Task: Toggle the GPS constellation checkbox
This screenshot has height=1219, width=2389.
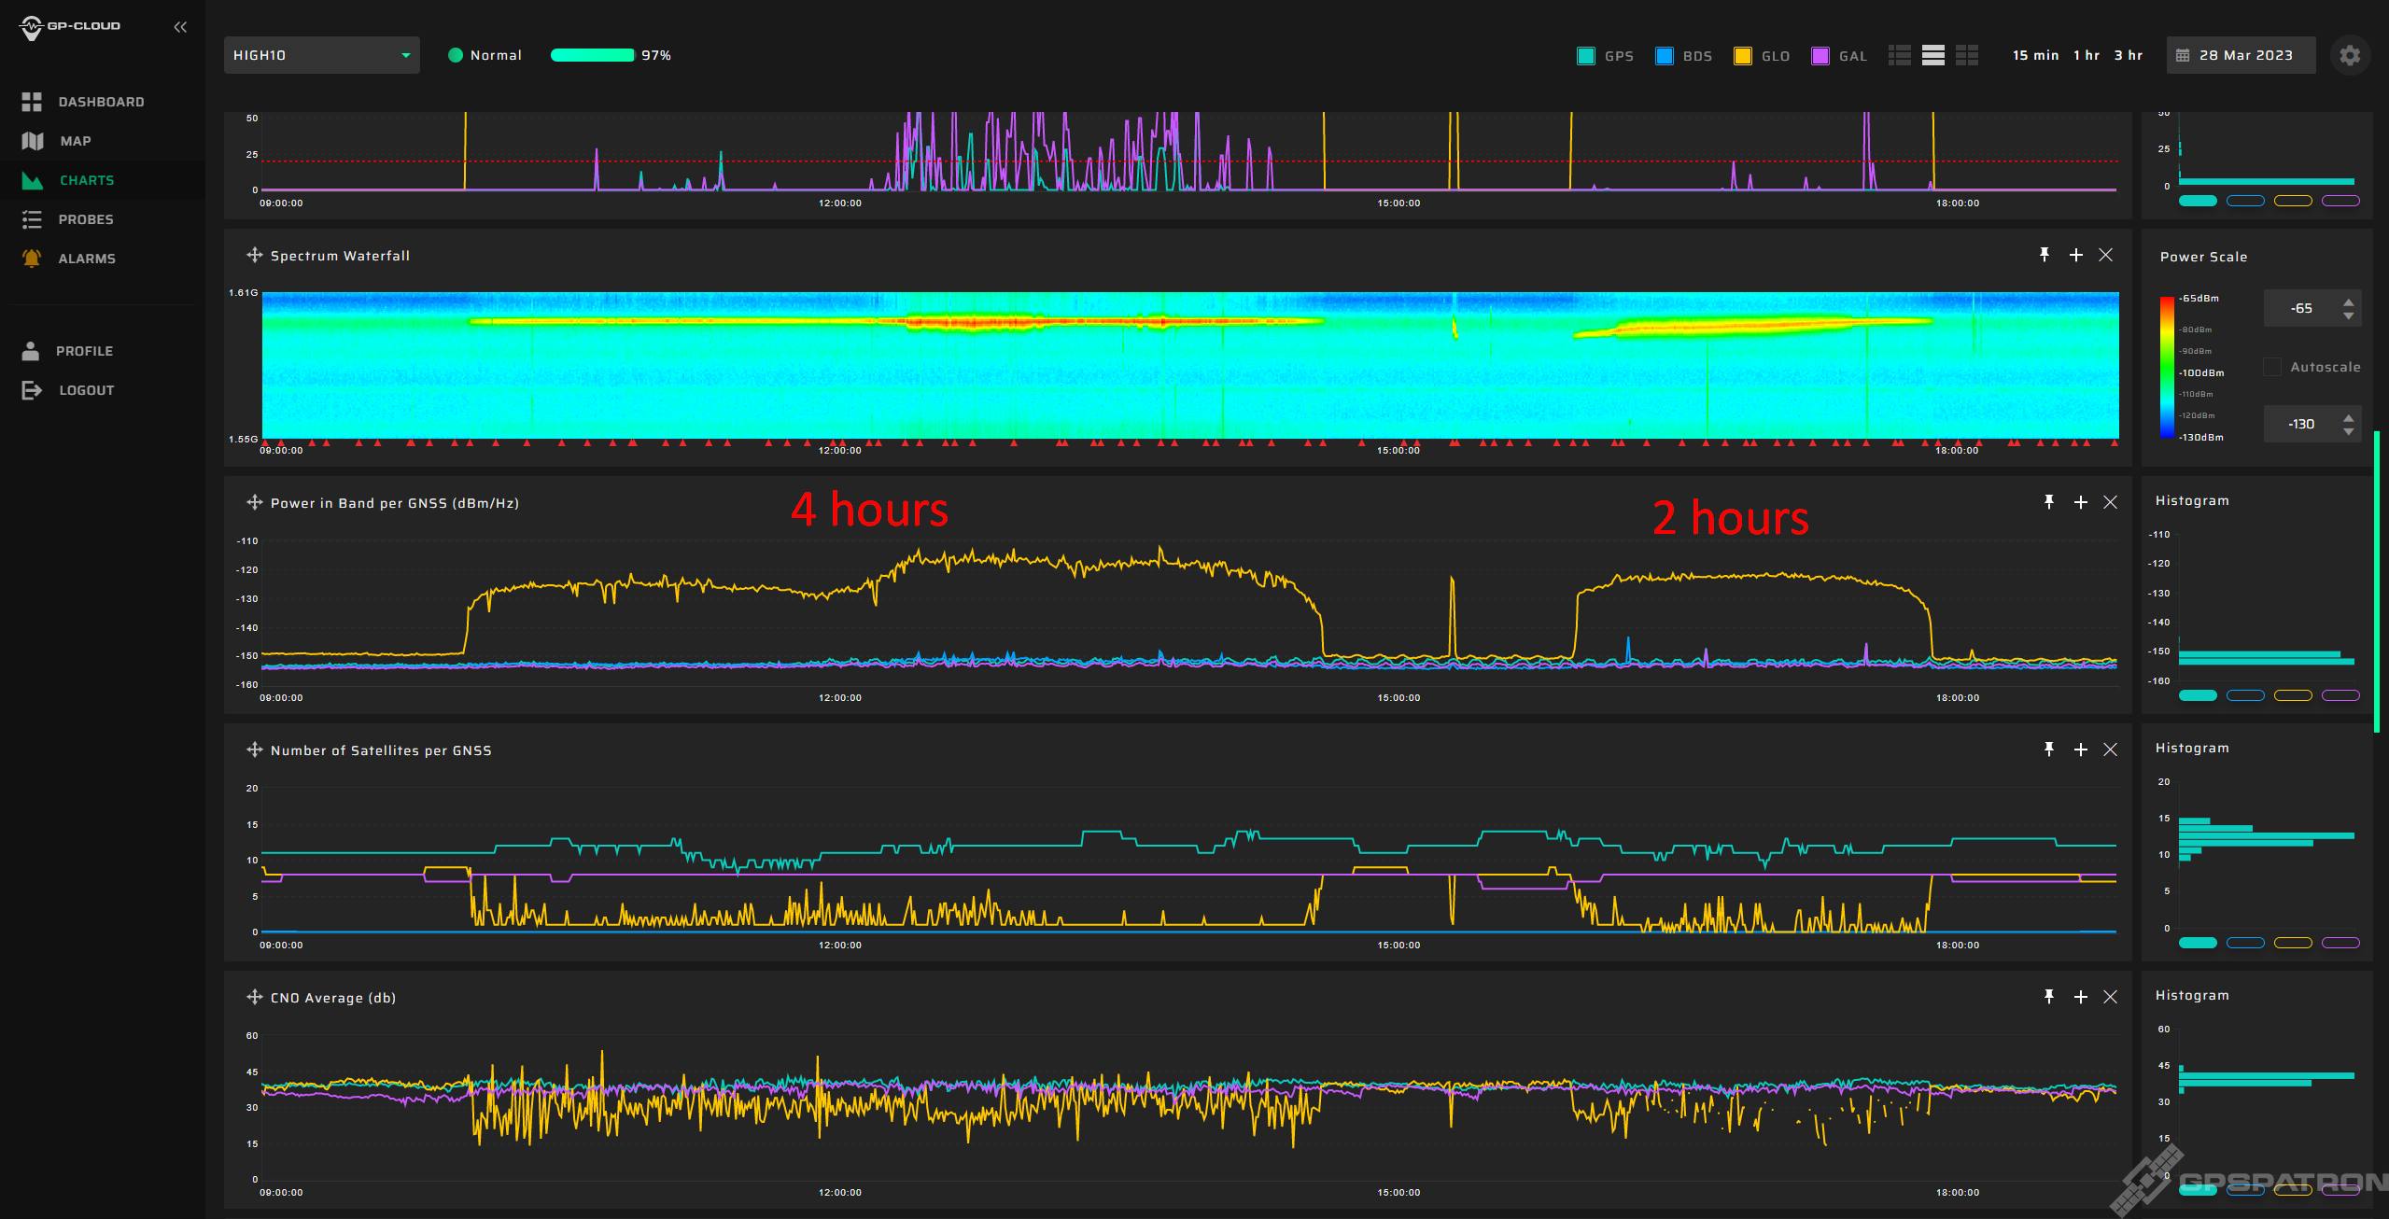Action: 1586,56
